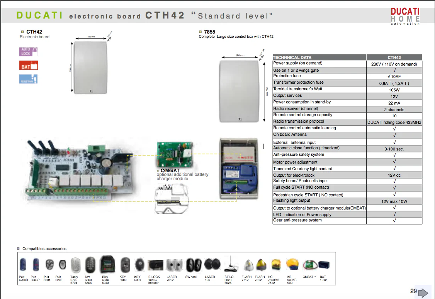The width and height of the screenshot is (435, 299).
Task: Enable the Motor power adjustment checkmark
Action: pos(394,162)
